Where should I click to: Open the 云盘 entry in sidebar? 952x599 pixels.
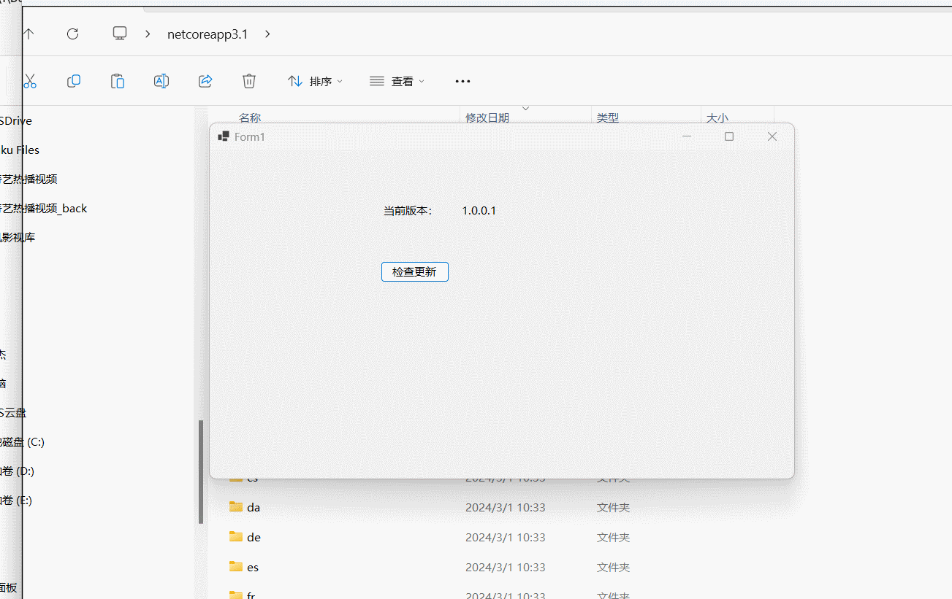[x=13, y=413]
